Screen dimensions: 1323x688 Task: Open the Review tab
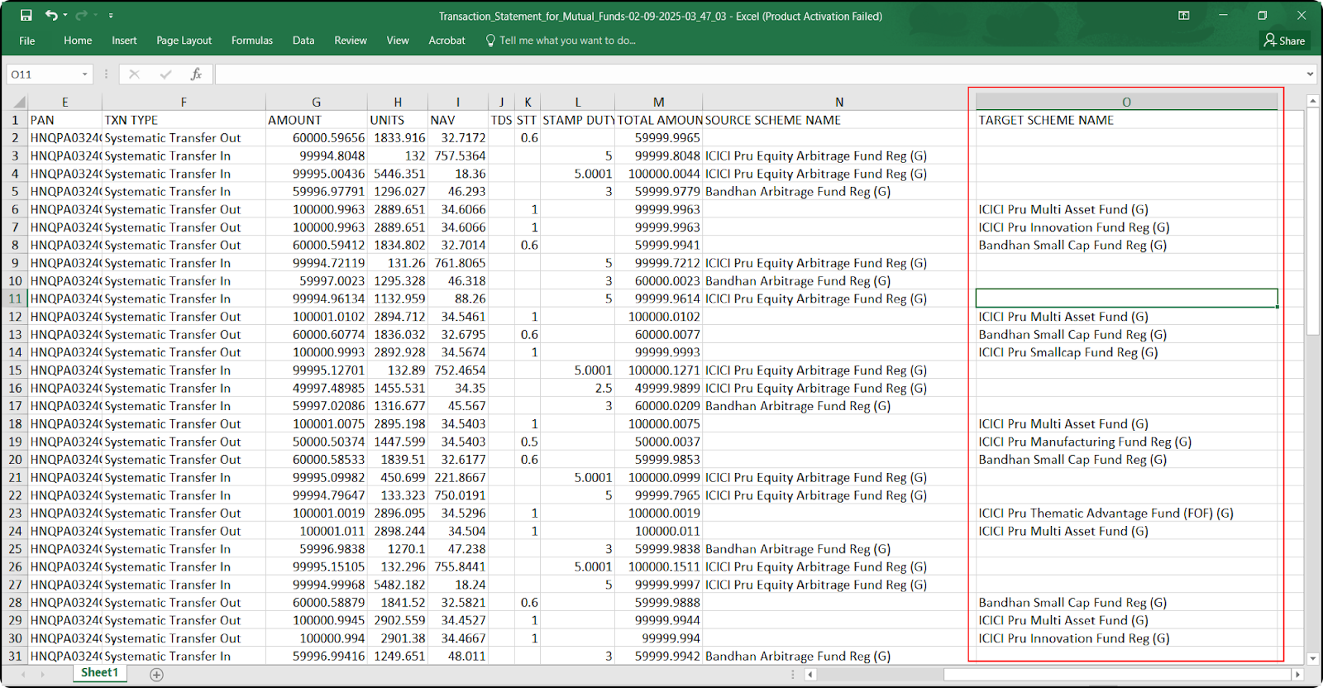pos(351,41)
